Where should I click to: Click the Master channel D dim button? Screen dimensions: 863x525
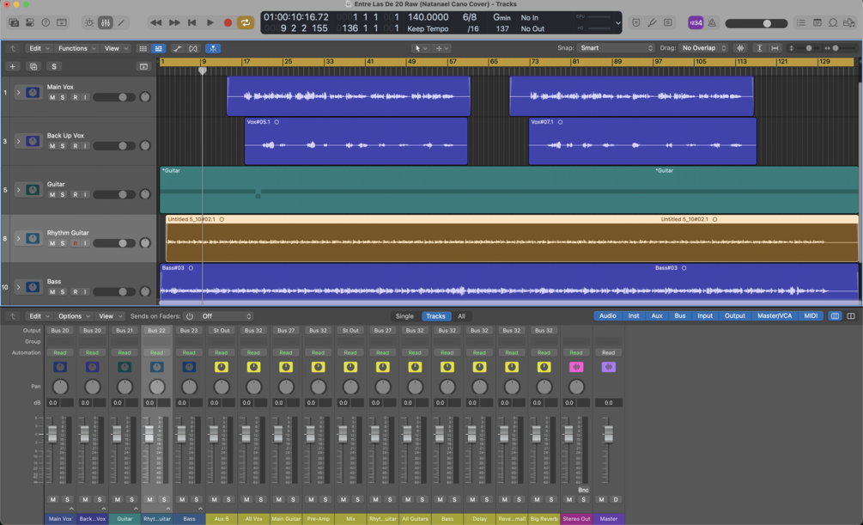pyautogui.click(x=616, y=500)
